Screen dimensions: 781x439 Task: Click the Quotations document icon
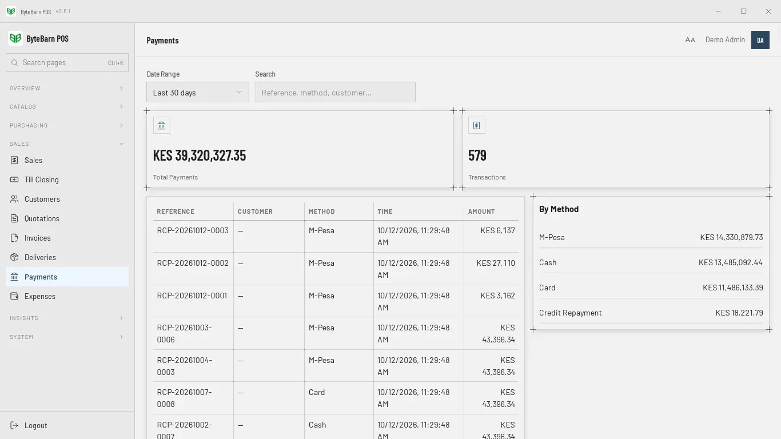coord(14,219)
